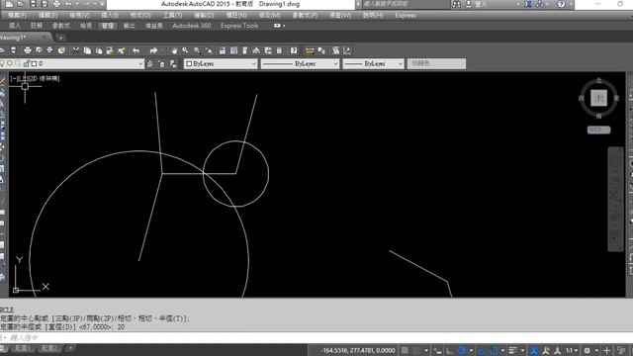This screenshot has width=633, height=356.
Task: Open the Tool Palettes icon
Action: [x=245, y=50]
